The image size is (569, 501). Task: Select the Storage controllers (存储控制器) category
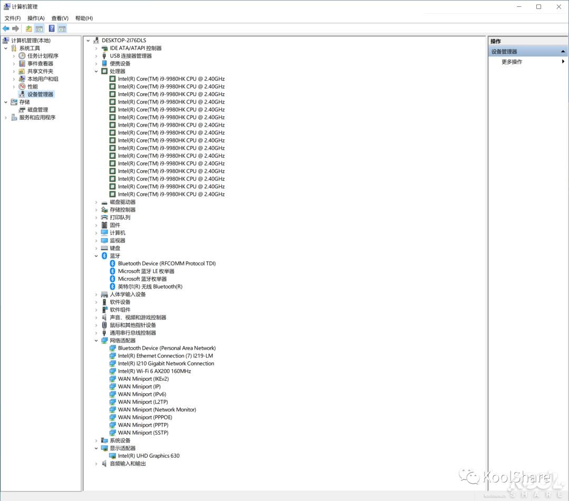(x=123, y=209)
